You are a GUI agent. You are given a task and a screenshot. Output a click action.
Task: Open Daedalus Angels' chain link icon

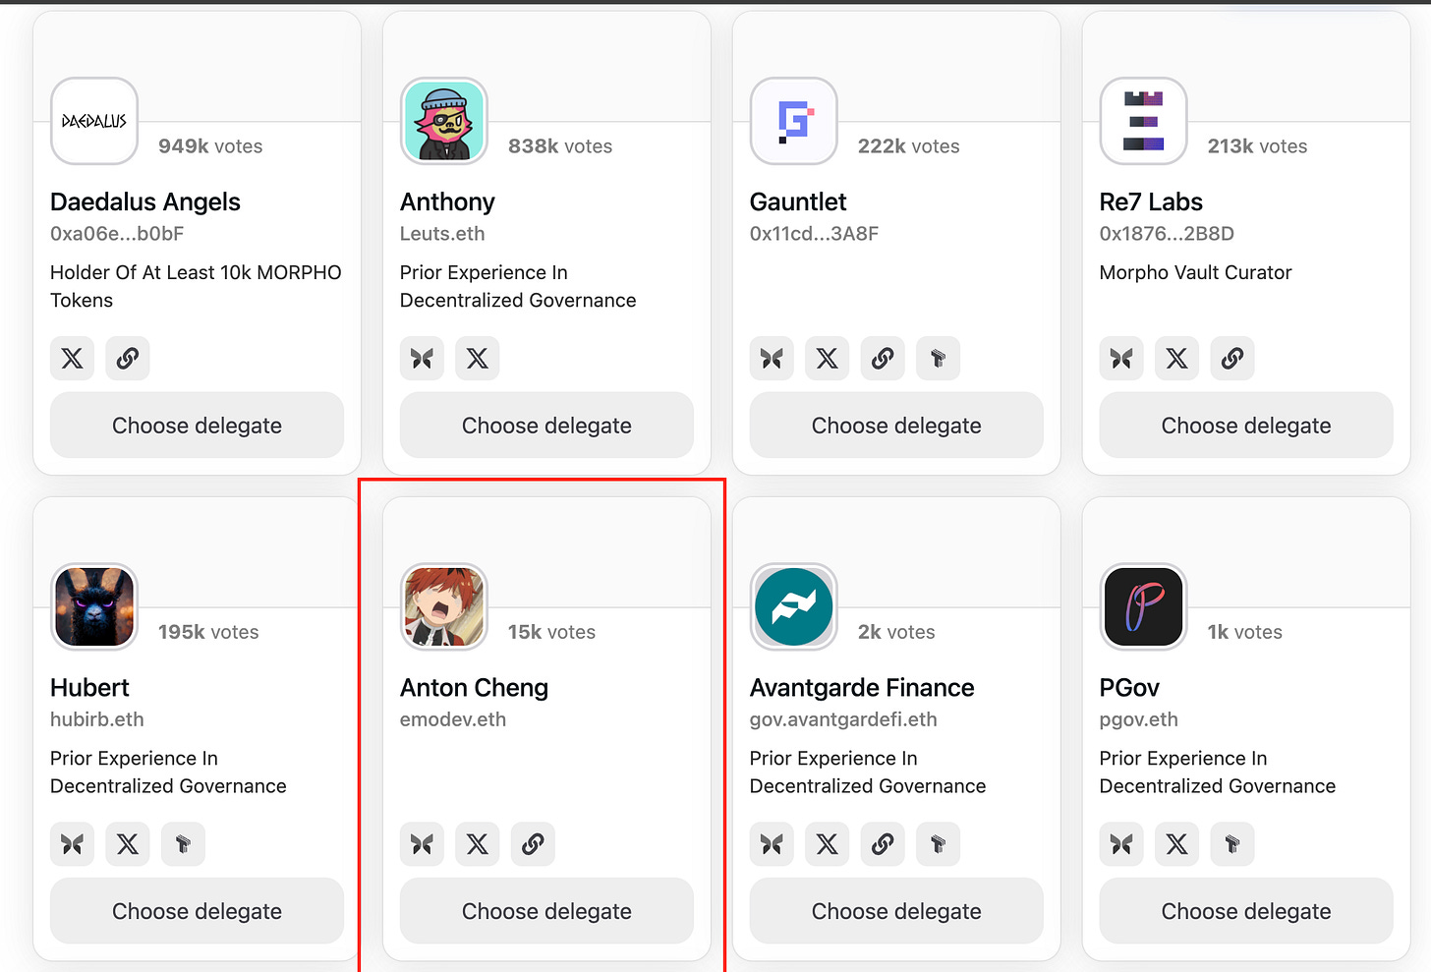click(128, 359)
